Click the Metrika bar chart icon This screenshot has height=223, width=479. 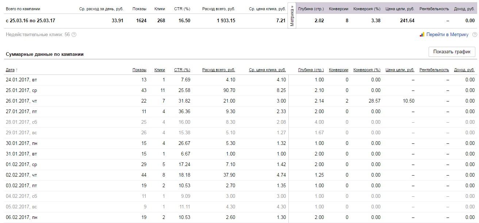pyautogui.click(x=422, y=35)
